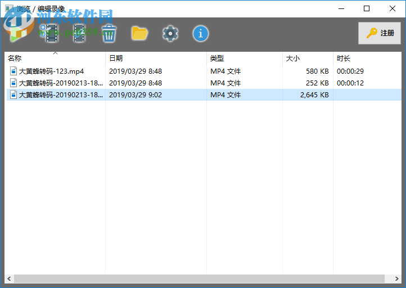Image resolution: width=406 pixels, height=288 pixels.
Task: Click the horizontal scrollbar thumb
Action: pos(199,278)
